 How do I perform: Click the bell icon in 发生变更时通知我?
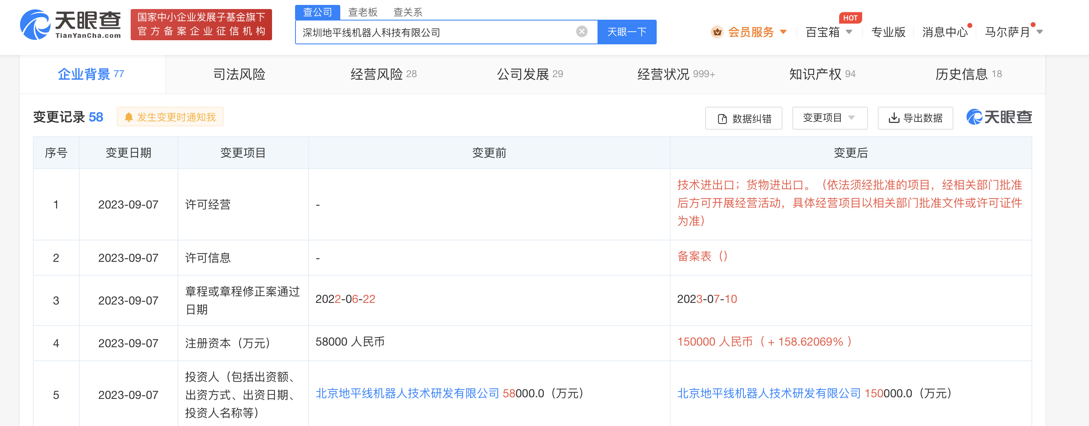(129, 117)
